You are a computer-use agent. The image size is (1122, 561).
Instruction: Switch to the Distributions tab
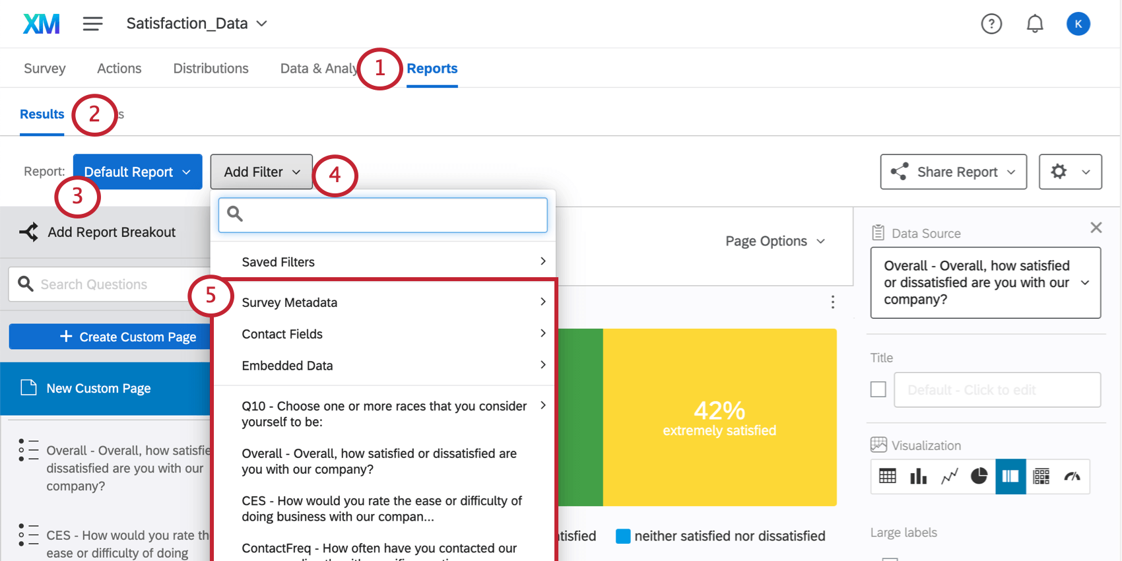pyautogui.click(x=211, y=69)
